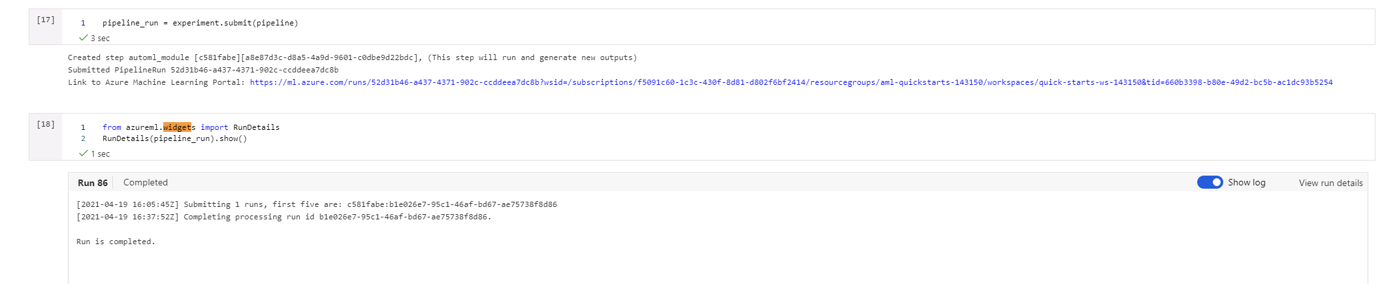Click the '3 sec' execution time
Viewport: 1382px width, 284px height.
pyautogui.click(x=100, y=39)
